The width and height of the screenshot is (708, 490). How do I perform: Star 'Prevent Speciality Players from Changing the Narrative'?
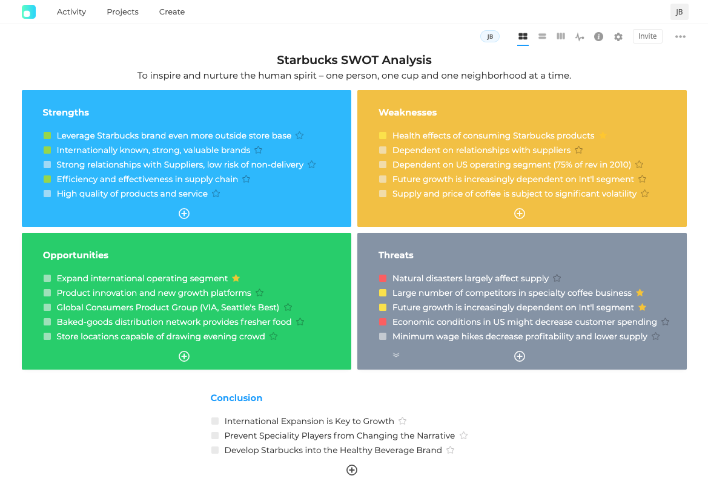tap(463, 436)
